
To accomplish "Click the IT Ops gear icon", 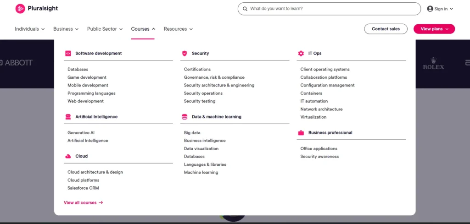I will coord(301,54).
